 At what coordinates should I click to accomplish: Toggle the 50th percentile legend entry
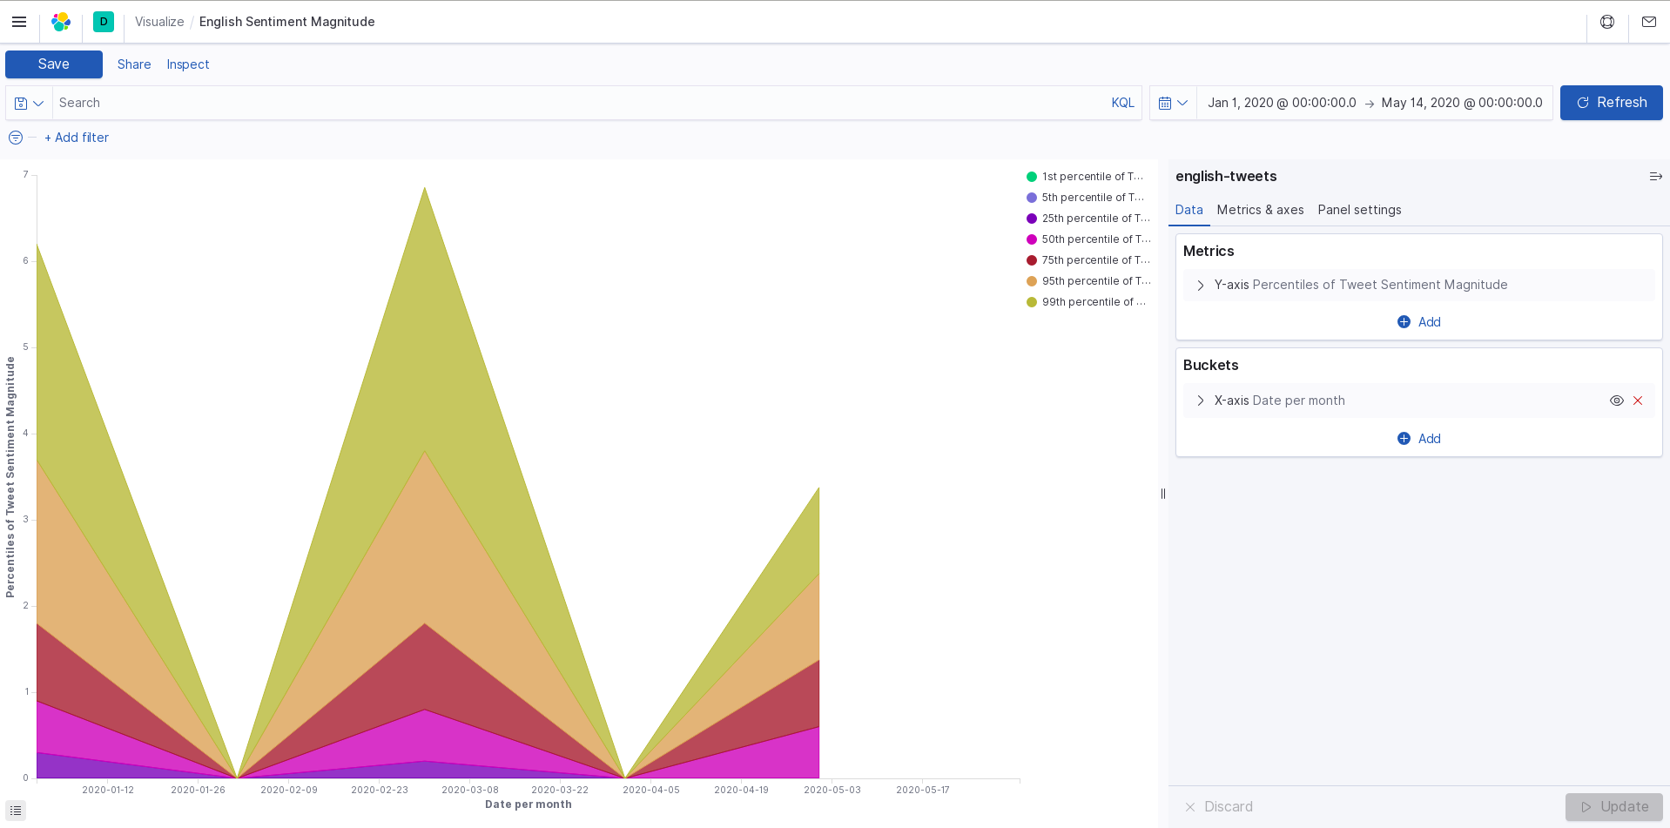1089,239
